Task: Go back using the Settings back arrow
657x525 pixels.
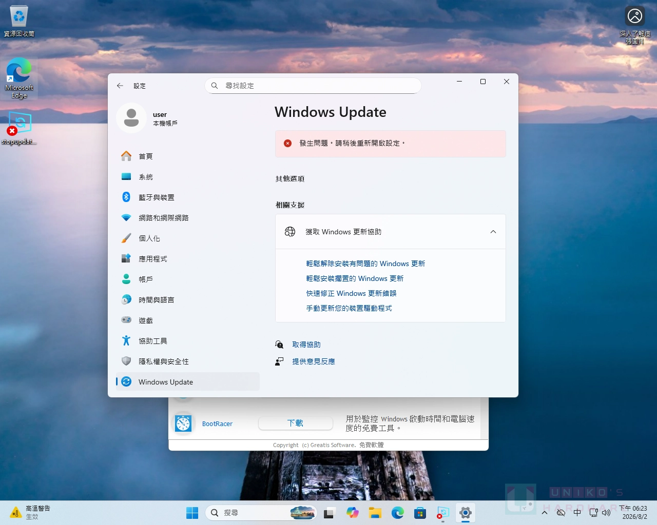Action: [120, 86]
